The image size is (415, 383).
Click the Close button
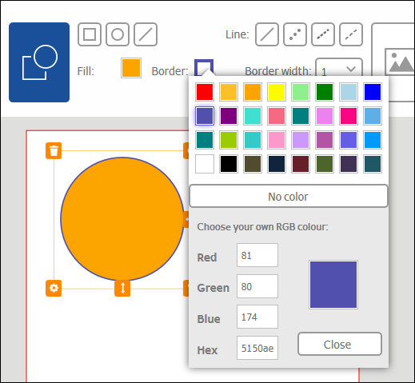point(340,344)
